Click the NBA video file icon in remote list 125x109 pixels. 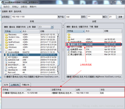point(68,47)
